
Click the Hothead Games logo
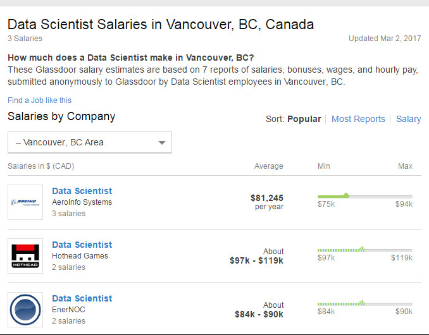pyautogui.click(x=25, y=256)
